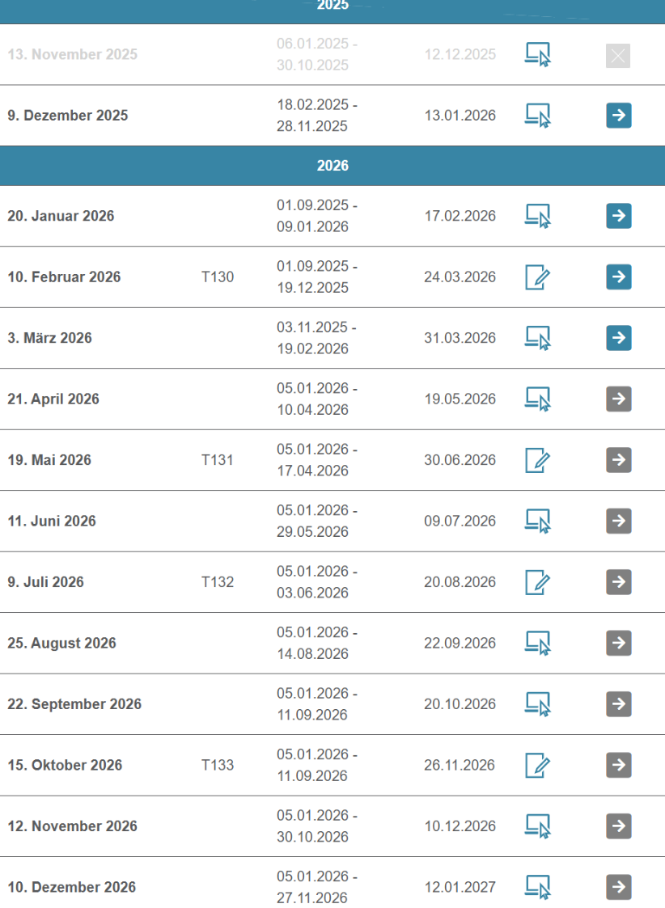Click grey arrow for 21. April 2026
The height and width of the screenshot is (908, 665).
[x=618, y=399]
